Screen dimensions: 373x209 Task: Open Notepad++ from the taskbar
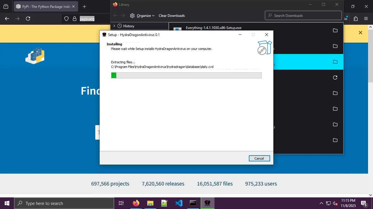click(164, 203)
